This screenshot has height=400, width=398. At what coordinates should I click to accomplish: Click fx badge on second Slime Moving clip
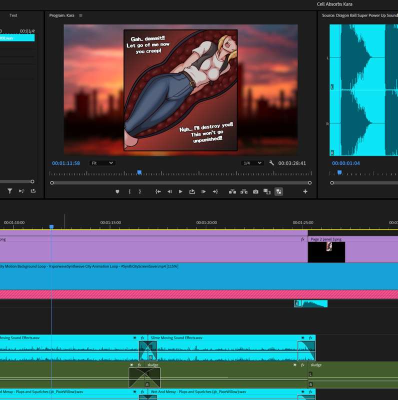(310, 338)
